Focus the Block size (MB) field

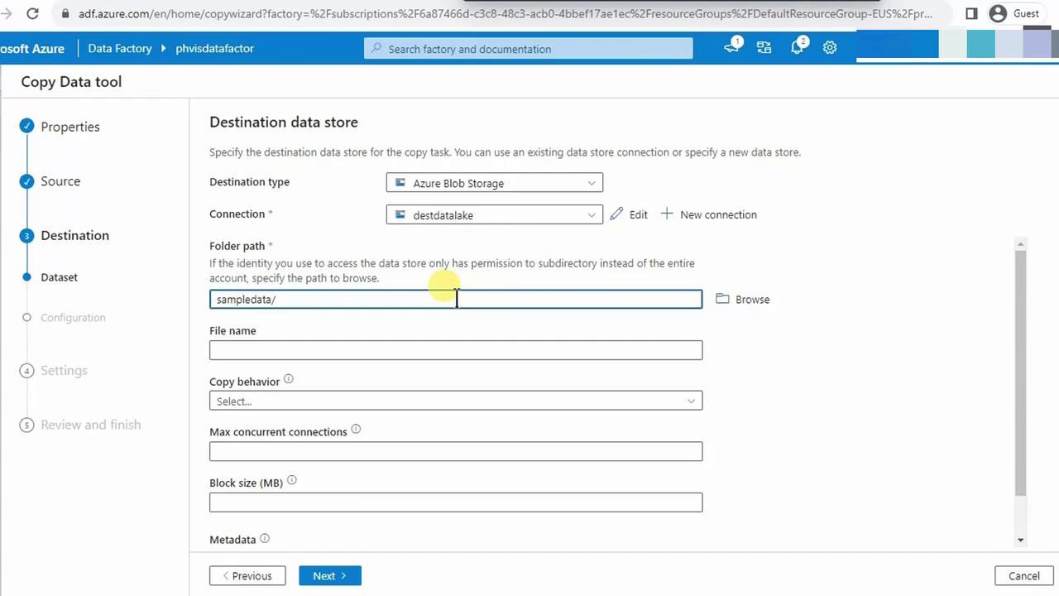pyautogui.click(x=456, y=502)
